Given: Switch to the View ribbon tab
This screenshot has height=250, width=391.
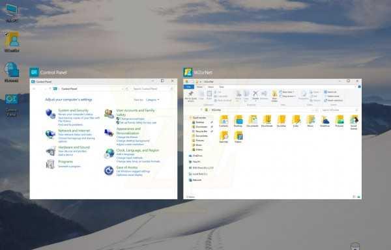Looking at the screenshot, I should (222, 87).
